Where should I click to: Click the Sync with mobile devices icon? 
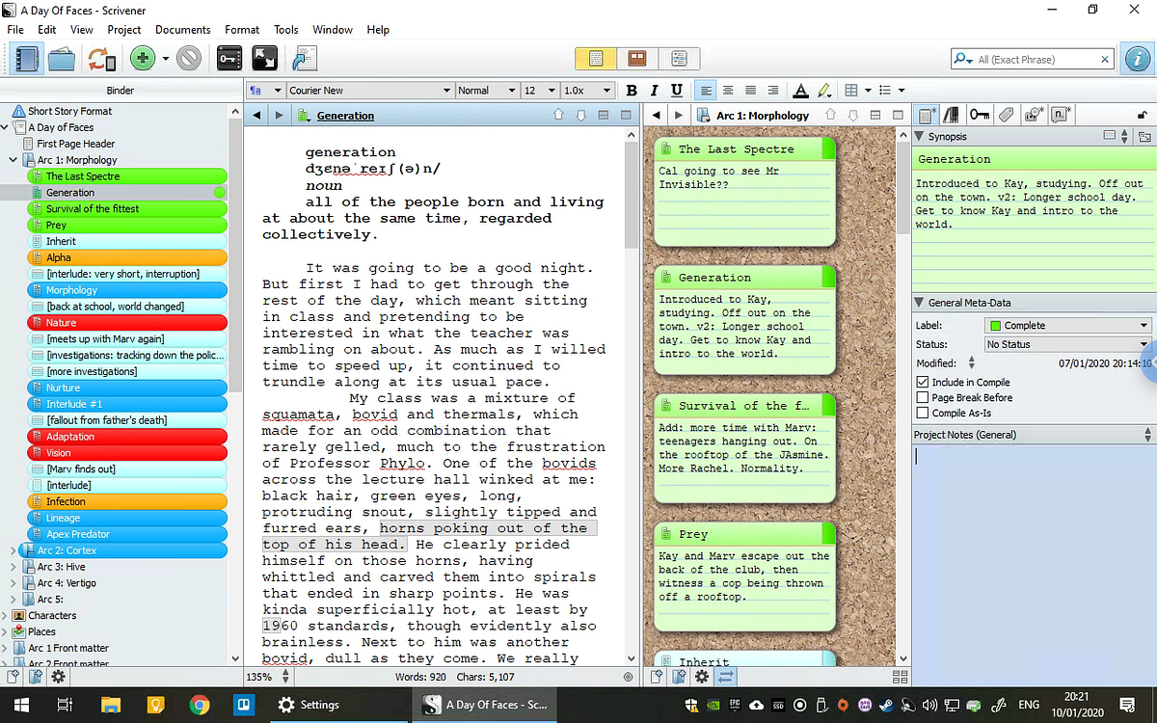(101, 59)
